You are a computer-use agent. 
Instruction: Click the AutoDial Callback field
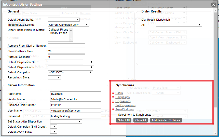[66, 57]
